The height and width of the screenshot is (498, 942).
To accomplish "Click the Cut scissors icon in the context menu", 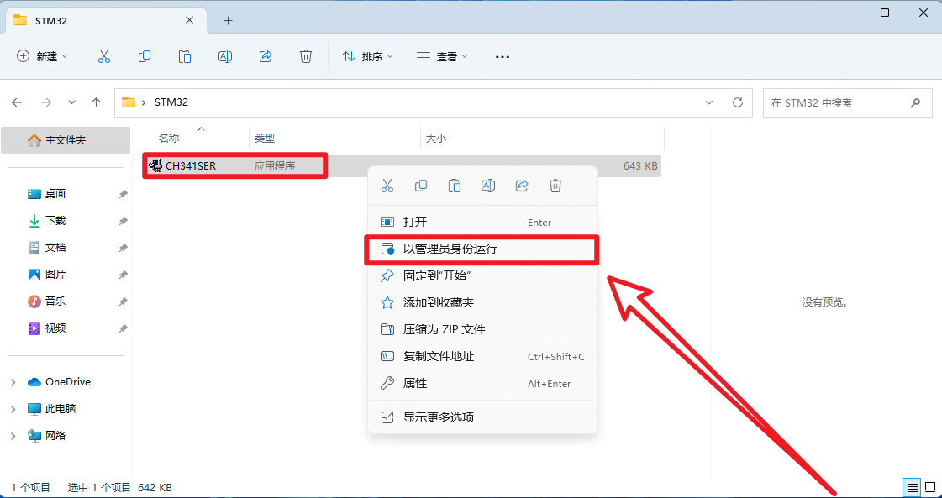I will pos(387,186).
